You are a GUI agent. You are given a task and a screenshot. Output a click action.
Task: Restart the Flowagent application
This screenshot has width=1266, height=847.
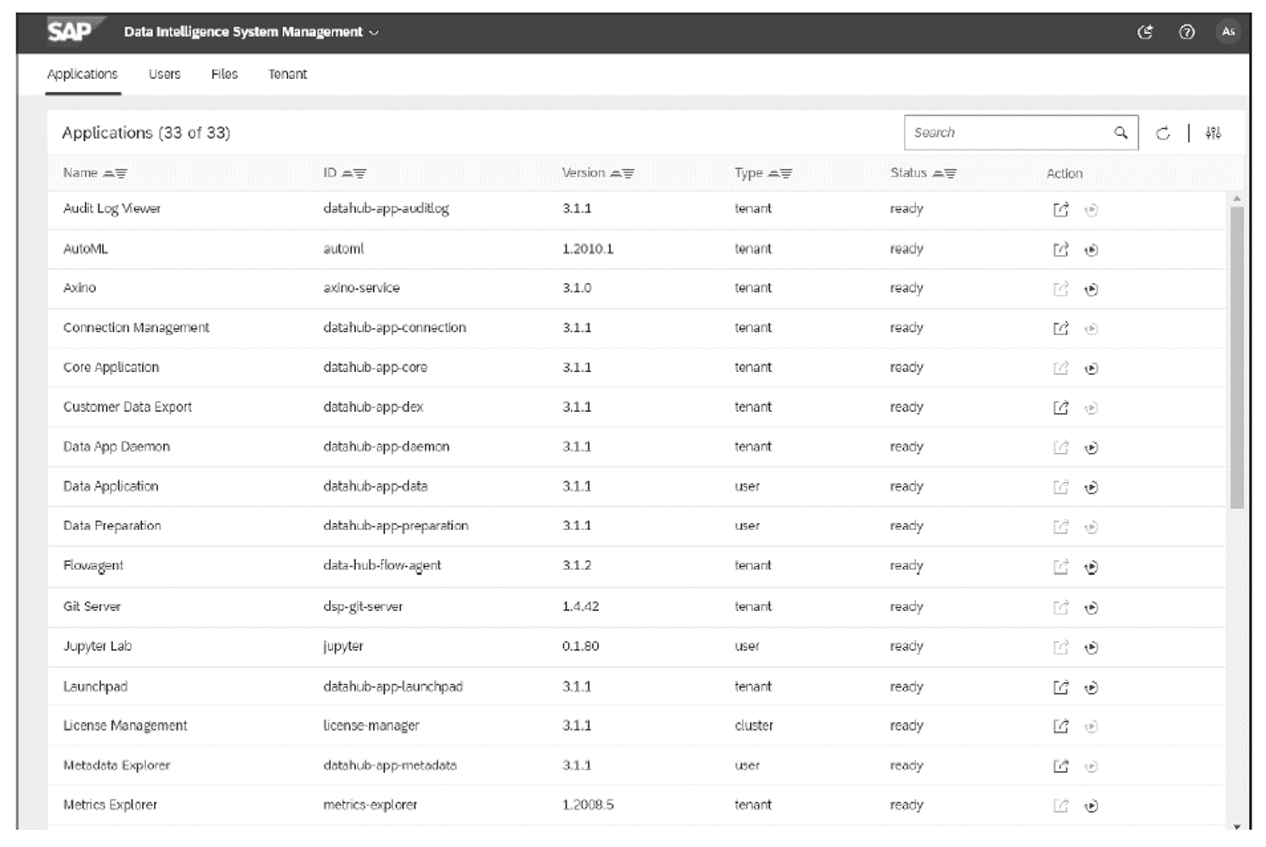click(1092, 567)
